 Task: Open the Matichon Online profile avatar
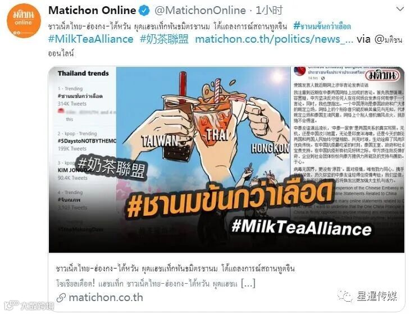click(24, 21)
